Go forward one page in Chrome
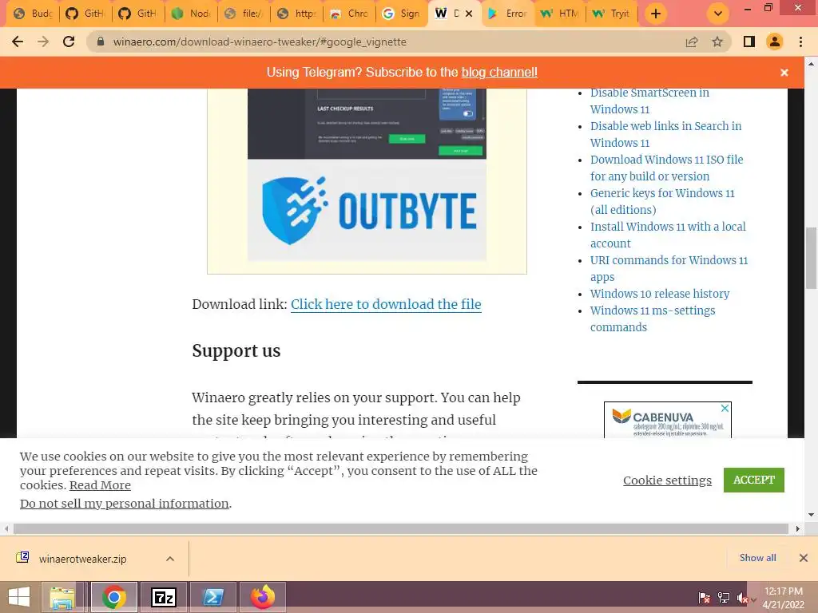Image resolution: width=818 pixels, height=613 pixels. 43,42
